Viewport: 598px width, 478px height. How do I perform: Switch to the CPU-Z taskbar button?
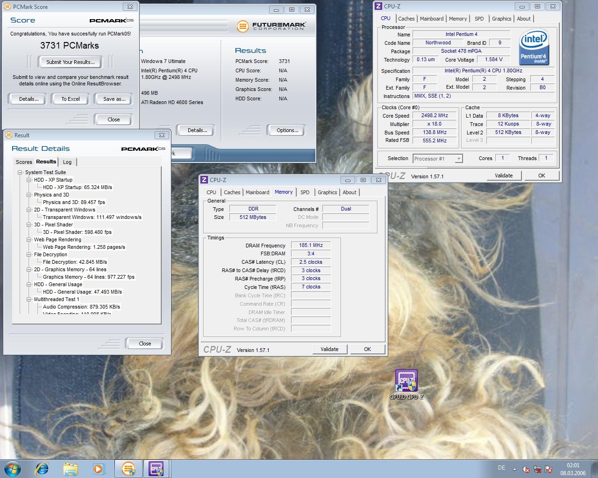coord(156,468)
